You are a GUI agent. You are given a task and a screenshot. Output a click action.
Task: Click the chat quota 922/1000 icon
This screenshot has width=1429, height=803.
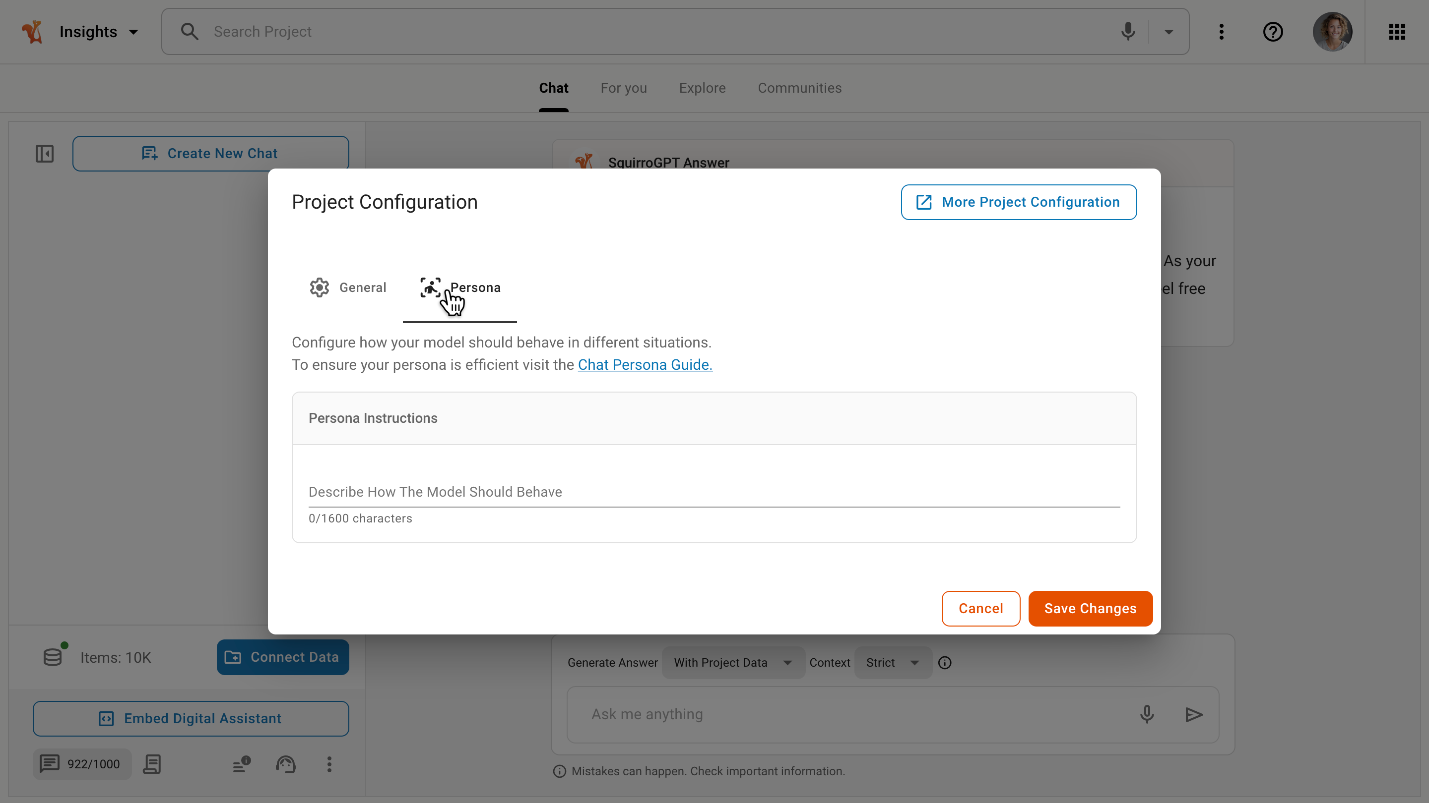coord(50,764)
